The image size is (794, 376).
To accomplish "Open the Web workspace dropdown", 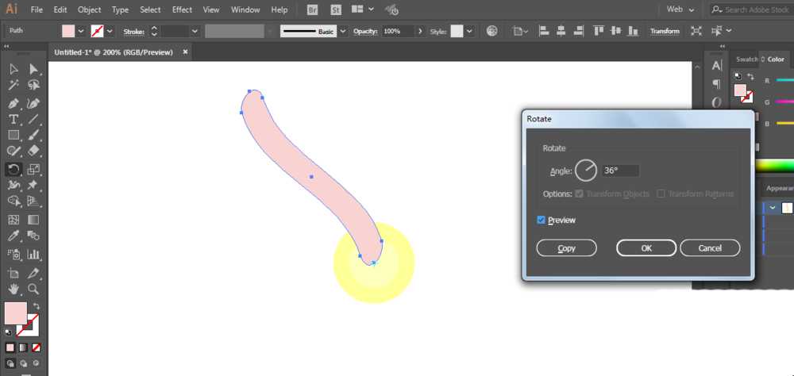I will (x=680, y=9).
